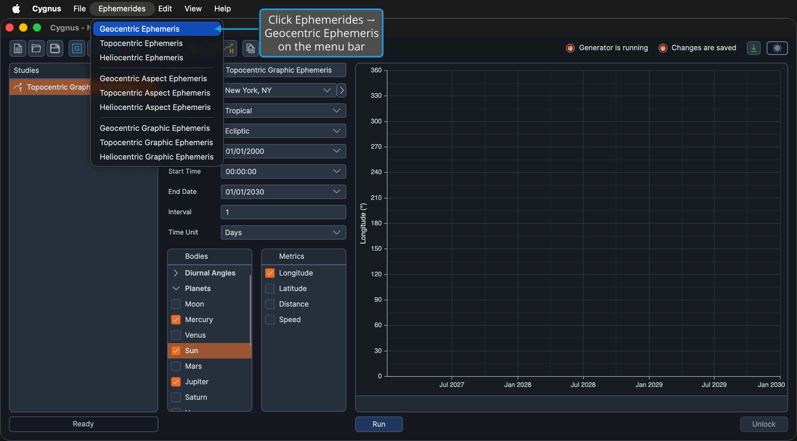Check the Mars checkbox

(x=176, y=366)
